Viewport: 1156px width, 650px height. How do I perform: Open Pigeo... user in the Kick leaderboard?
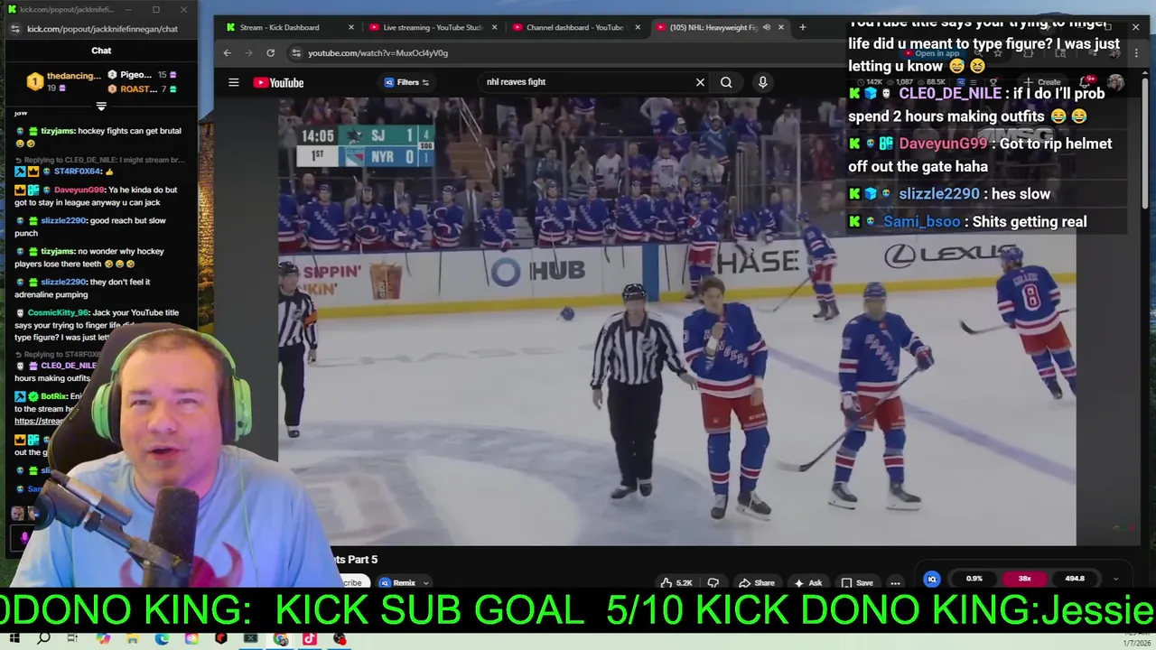pyautogui.click(x=135, y=75)
